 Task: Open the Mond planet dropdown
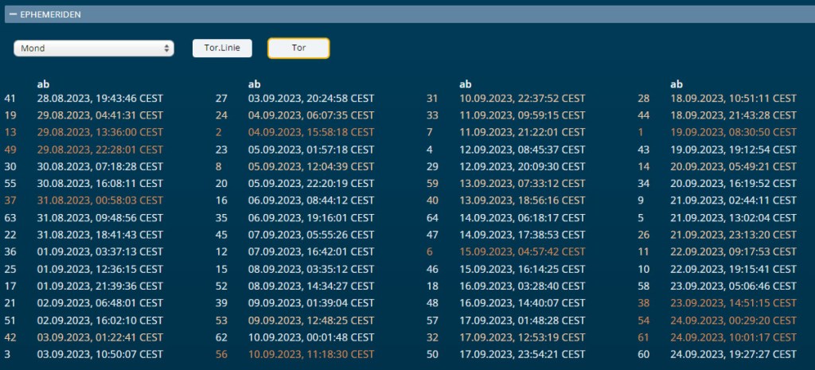coord(93,49)
